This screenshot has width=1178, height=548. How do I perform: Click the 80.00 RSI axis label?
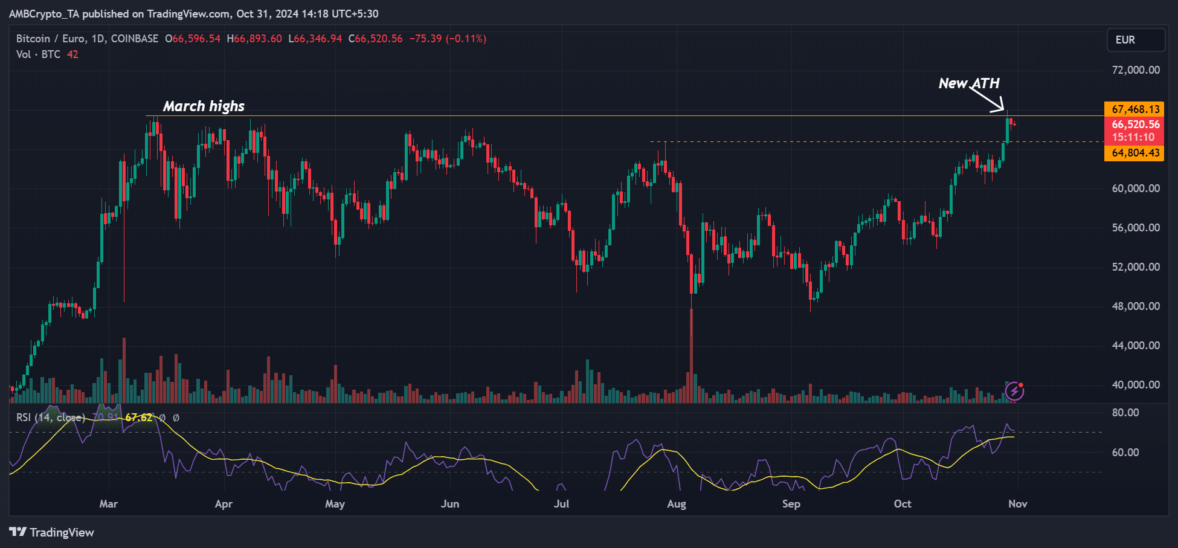[1125, 413]
